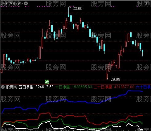Click the 33.60 high price label
Screen dimensions: 151x131
[77, 9]
